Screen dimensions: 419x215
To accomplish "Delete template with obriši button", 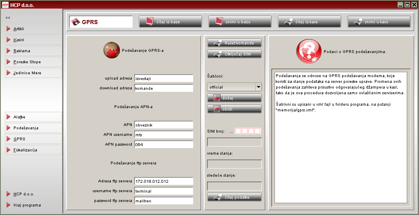I will click(234, 109).
